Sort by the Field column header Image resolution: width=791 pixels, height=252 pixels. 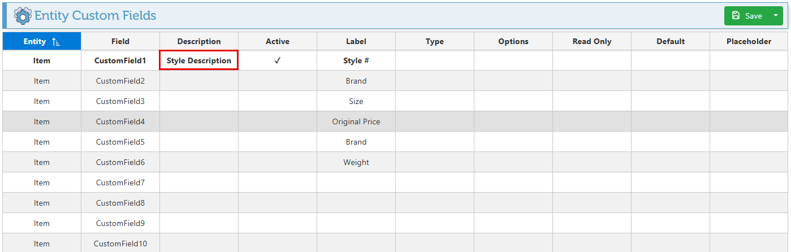[x=120, y=41]
